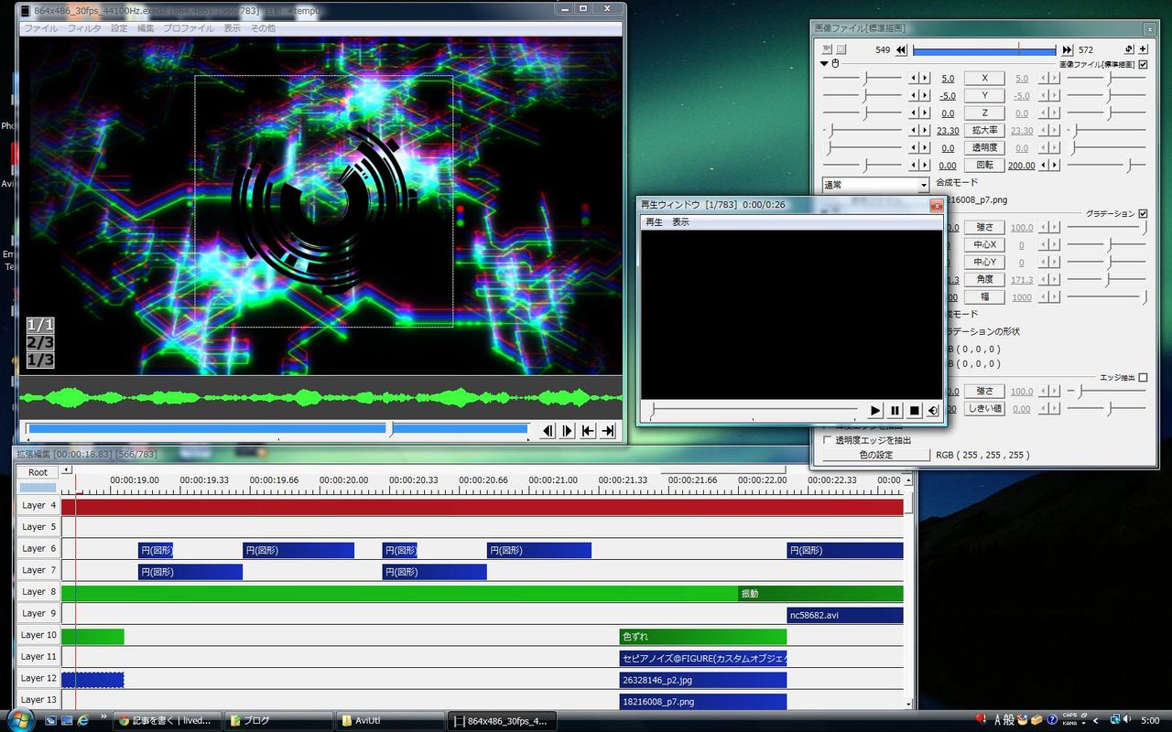
Task: Decrease X value with left arrow
Action: pyautogui.click(x=914, y=79)
